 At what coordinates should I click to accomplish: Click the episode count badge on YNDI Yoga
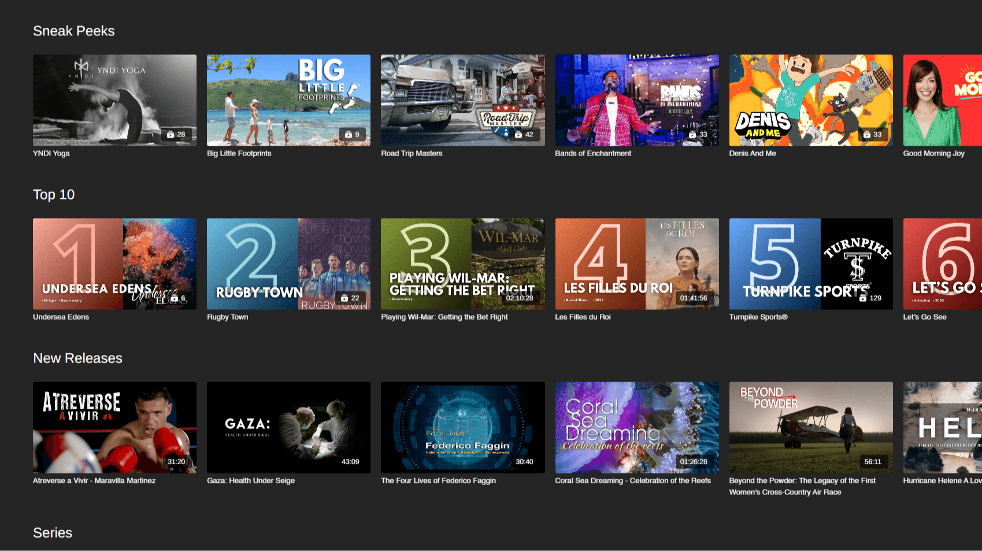176,134
